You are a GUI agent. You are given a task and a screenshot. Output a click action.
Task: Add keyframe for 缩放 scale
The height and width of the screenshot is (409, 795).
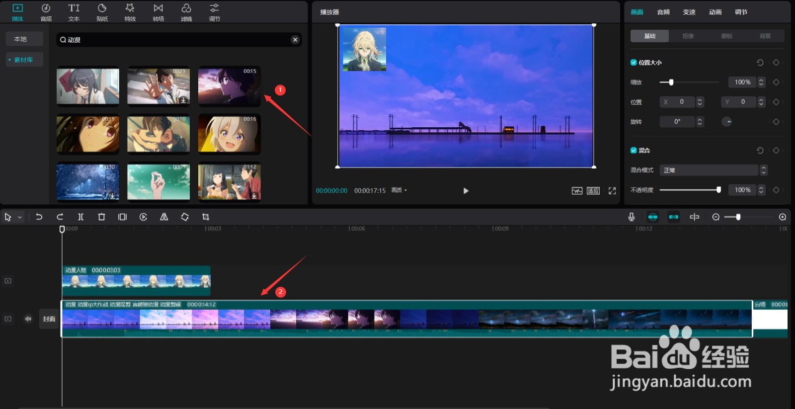[x=776, y=82]
